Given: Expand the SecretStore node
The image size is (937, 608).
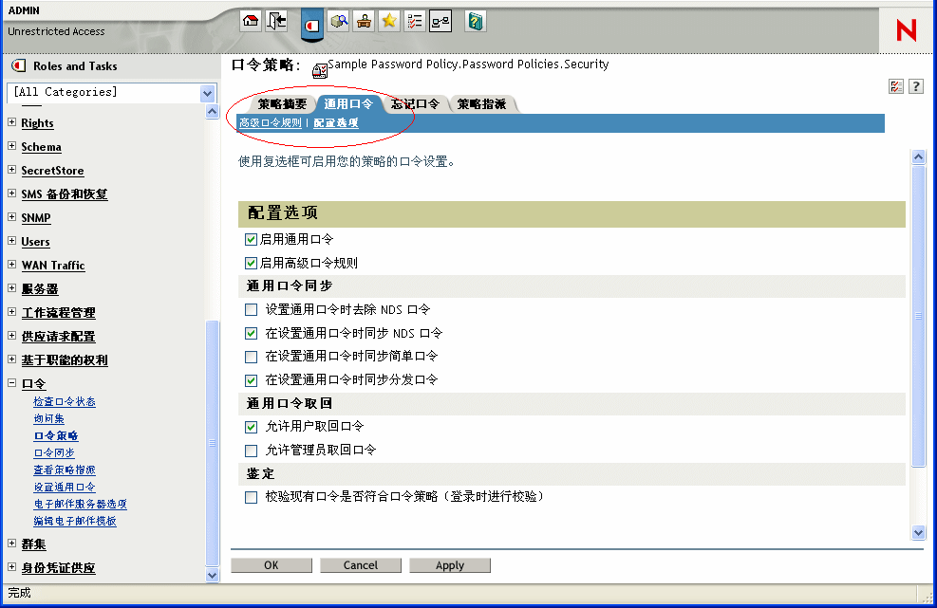Looking at the screenshot, I should 12,170.
